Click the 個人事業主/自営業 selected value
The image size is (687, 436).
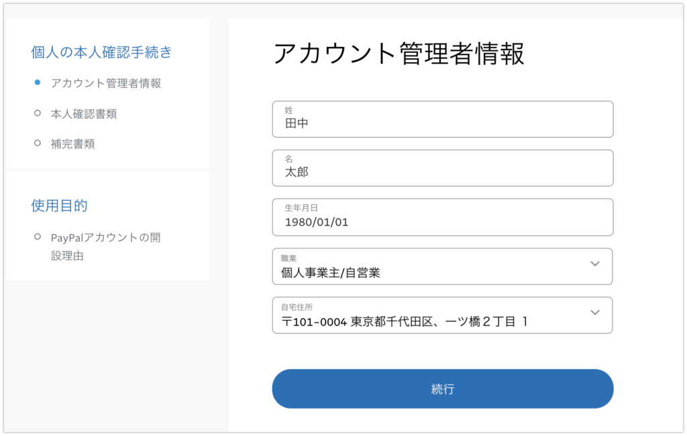pos(330,273)
